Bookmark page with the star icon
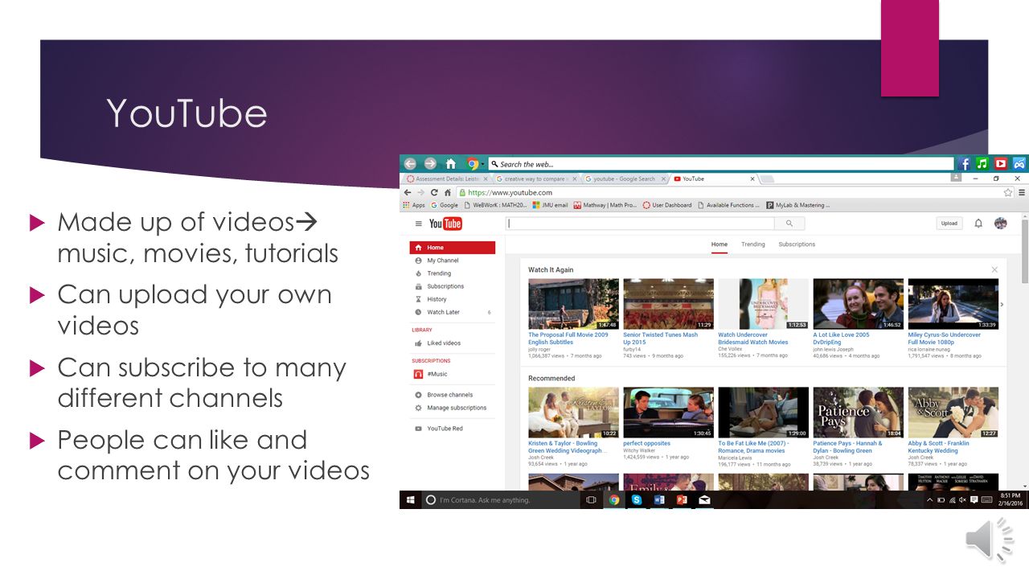Screen dimensions: 1029x579 coord(1008,192)
